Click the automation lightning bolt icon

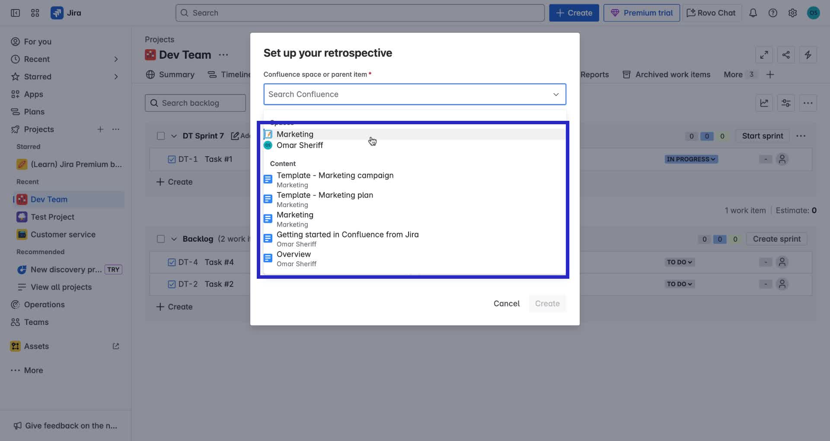pyautogui.click(x=808, y=55)
